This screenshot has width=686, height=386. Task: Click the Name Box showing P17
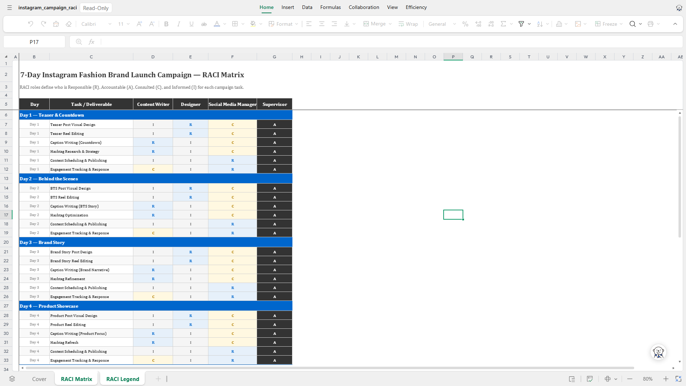[34, 42]
